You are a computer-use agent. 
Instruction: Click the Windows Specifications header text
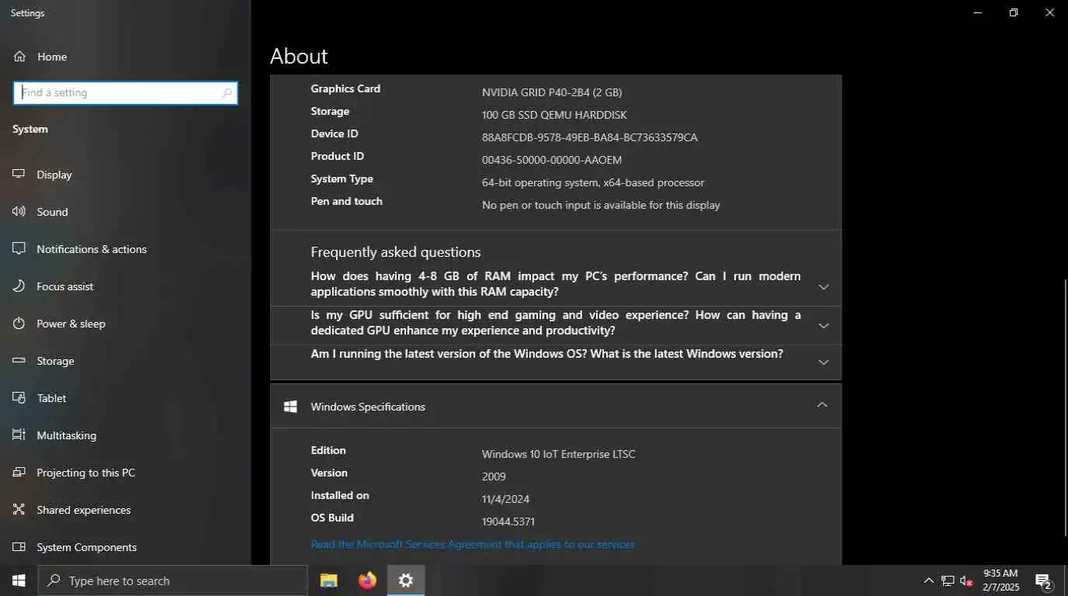(x=368, y=407)
